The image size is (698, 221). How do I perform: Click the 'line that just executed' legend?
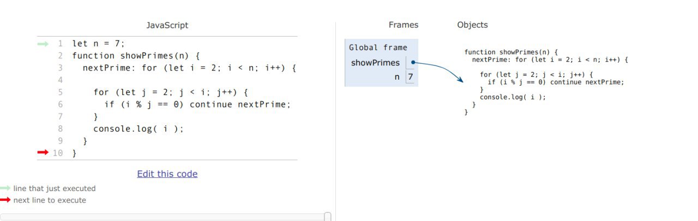click(x=55, y=188)
